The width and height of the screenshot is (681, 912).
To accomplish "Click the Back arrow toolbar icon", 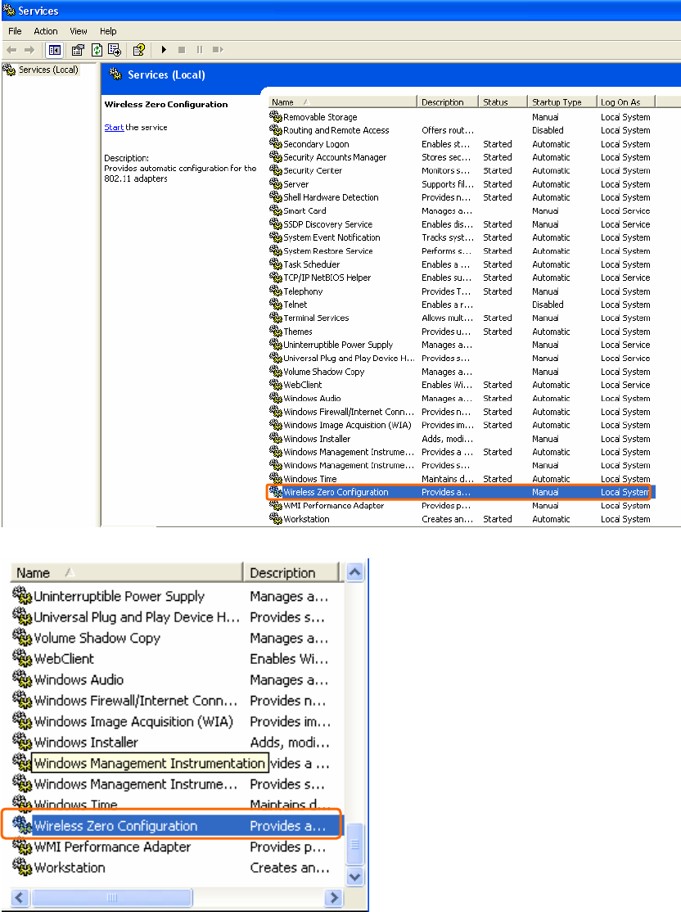I will pos(11,50).
